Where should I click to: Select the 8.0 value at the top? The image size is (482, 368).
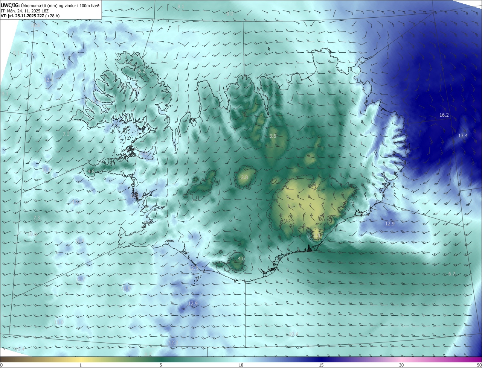230,14
